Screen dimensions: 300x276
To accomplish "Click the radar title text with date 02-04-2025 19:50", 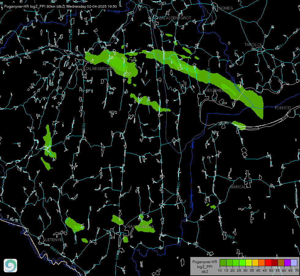I will [x=60, y=6].
